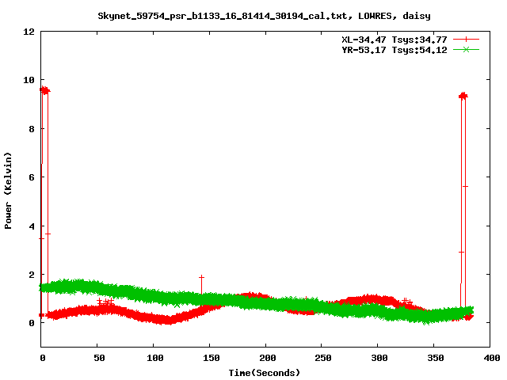
Task: Select the YR-53.17 Tsys:54.12 legend entry
Action: click(x=395, y=50)
